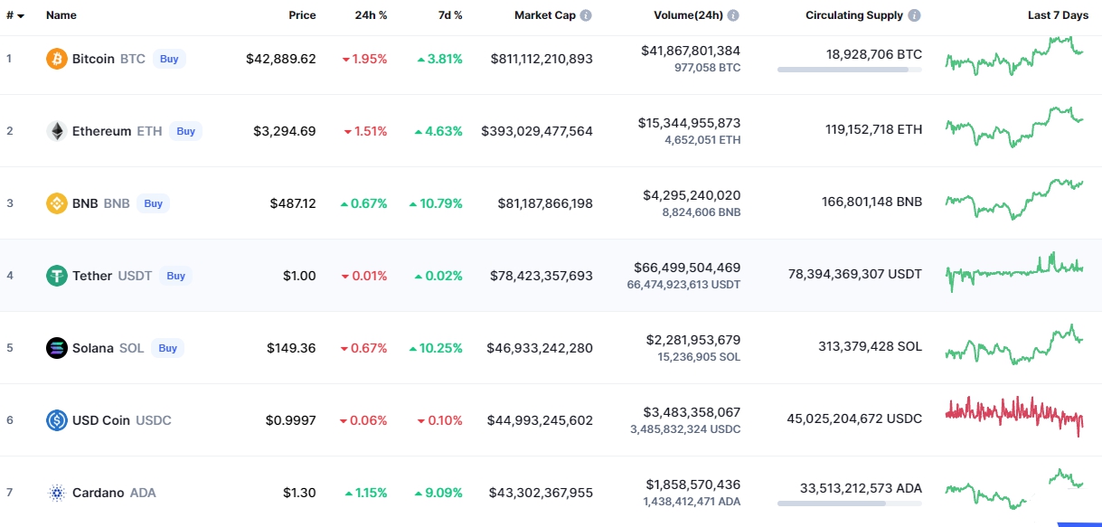Open Tether's 7-day price chart
Image resolution: width=1102 pixels, height=527 pixels.
[1014, 271]
